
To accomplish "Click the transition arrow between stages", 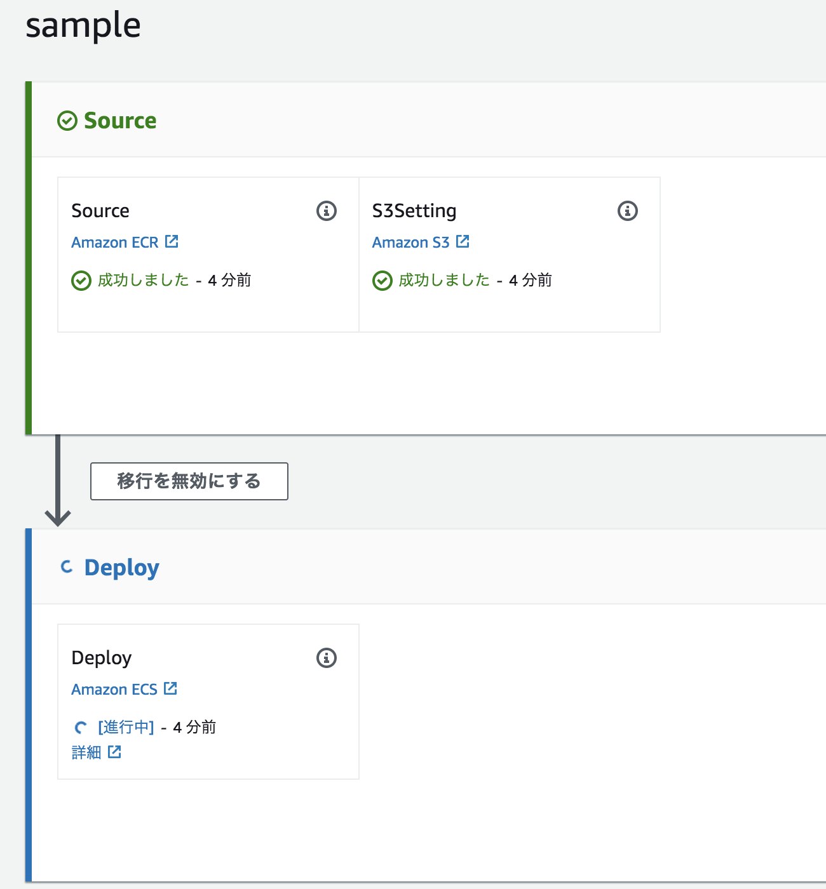I will coord(58,483).
